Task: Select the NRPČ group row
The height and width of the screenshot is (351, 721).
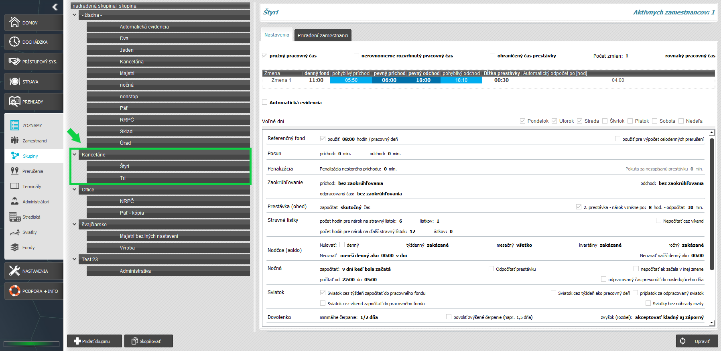Action: click(x=168, y=201)
